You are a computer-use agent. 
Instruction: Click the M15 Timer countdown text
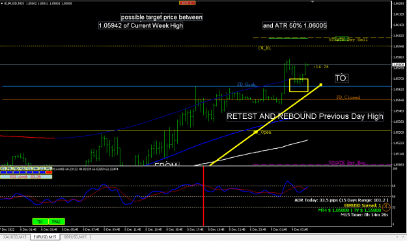tap(364, 215)
